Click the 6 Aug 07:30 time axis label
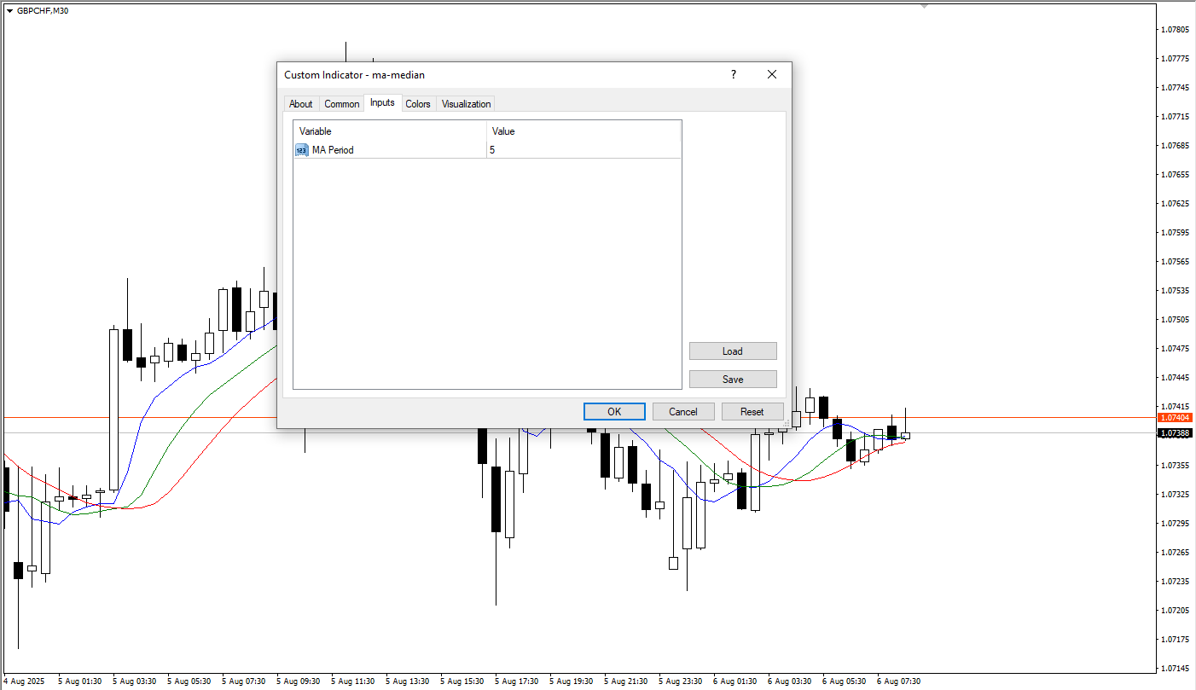1196x690 pixels. point(898,681)
